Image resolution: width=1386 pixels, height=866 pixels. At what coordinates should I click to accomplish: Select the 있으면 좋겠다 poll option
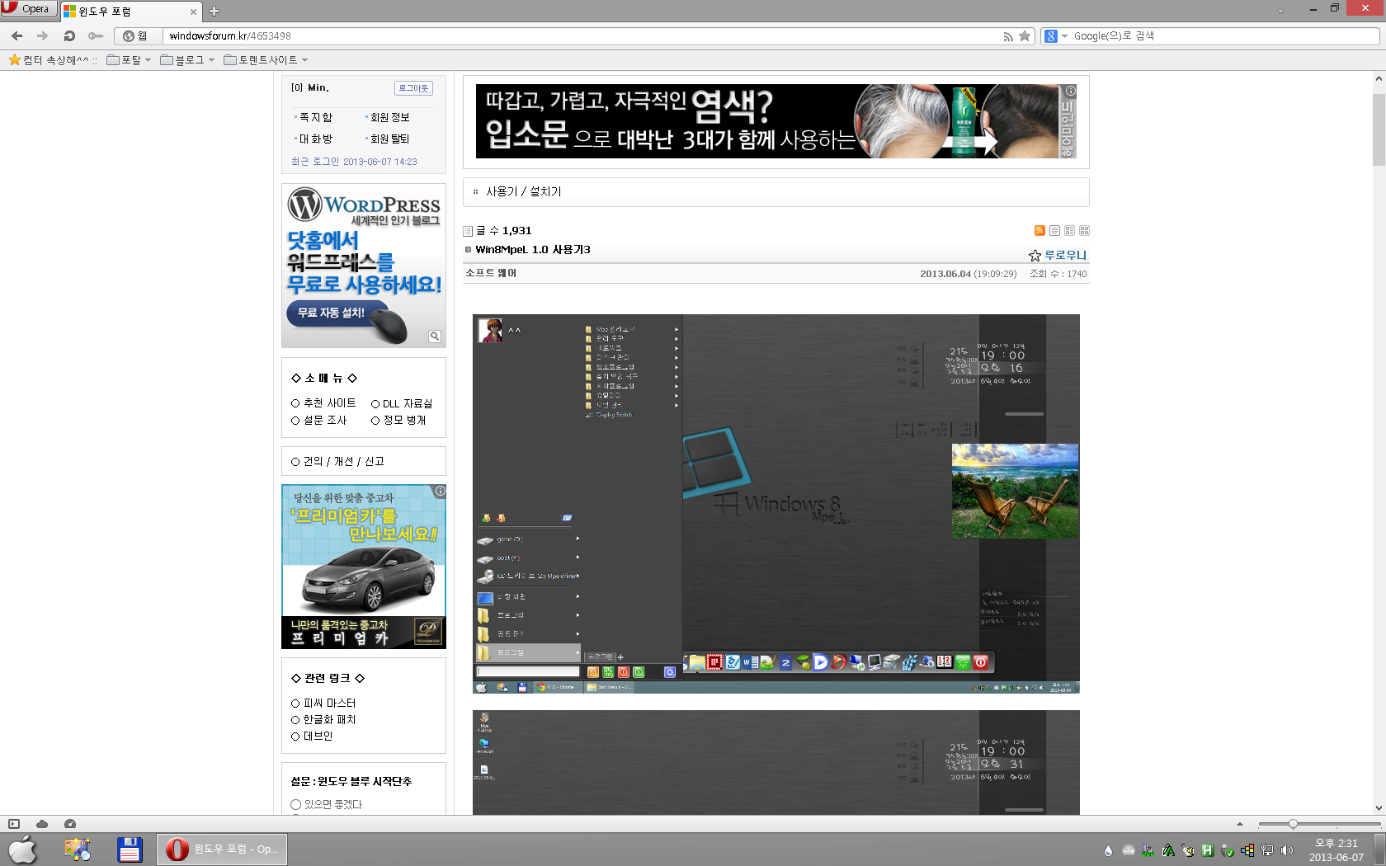click(295, 804)
